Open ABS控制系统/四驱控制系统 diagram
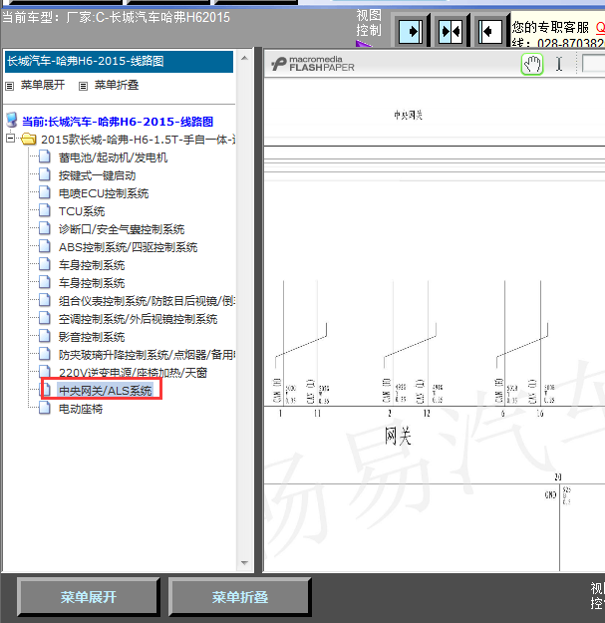 point(128,247)
